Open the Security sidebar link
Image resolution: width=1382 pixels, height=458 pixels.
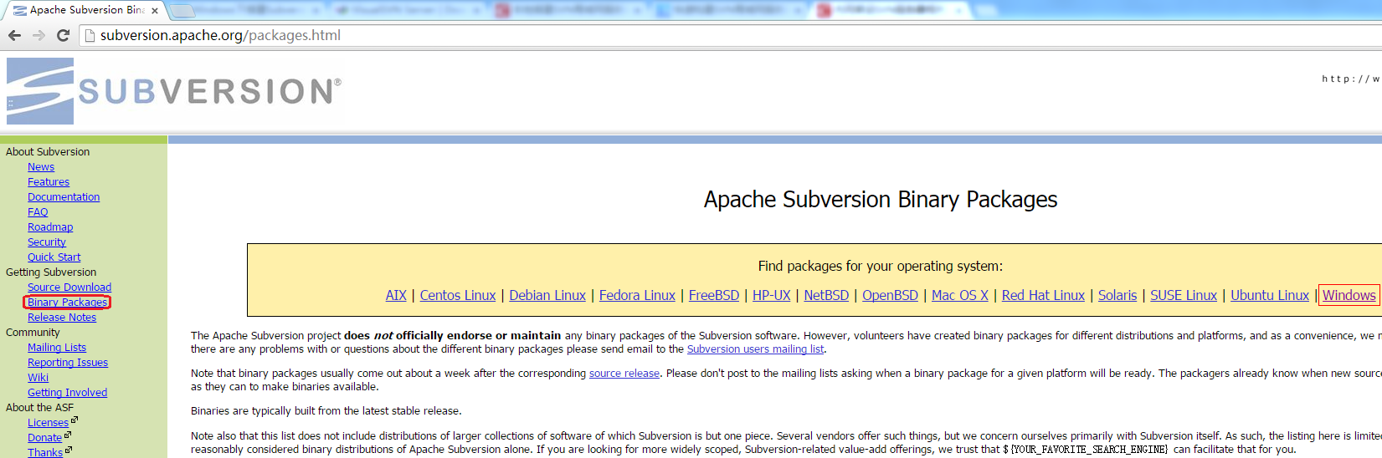click(x=47, y=242)
